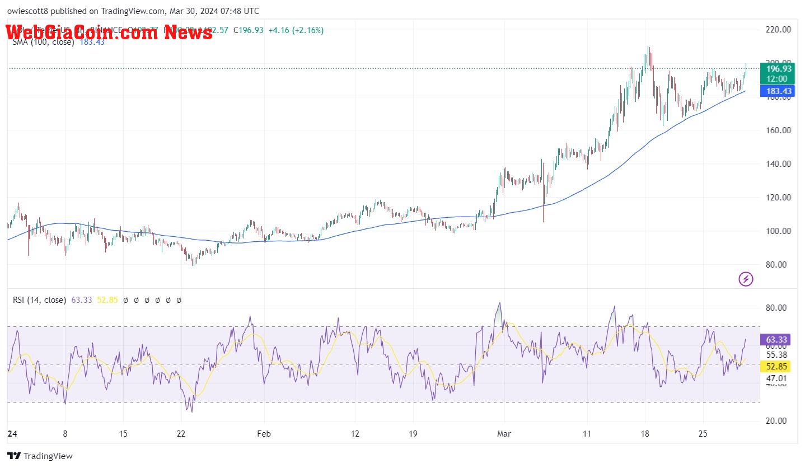The width and height of the screenshot is (805, 468).
Task: Click the 120.00 price axis label
Action: pyautogui.click(x=779, y=197)
